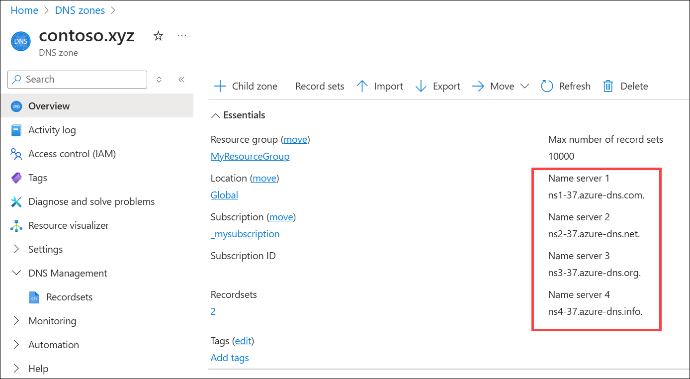Collapse the sidebar with double-chevron icon
This screenshot has height=379, width=690.
[x=181, y=80]
